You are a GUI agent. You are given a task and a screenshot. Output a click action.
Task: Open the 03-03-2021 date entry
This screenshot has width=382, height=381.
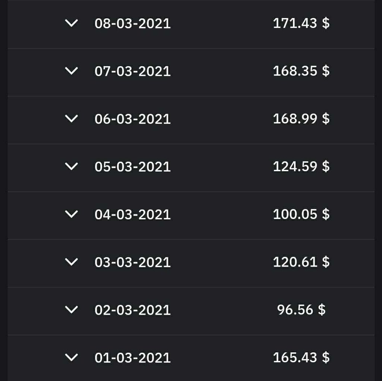click(x=132, y=262)
